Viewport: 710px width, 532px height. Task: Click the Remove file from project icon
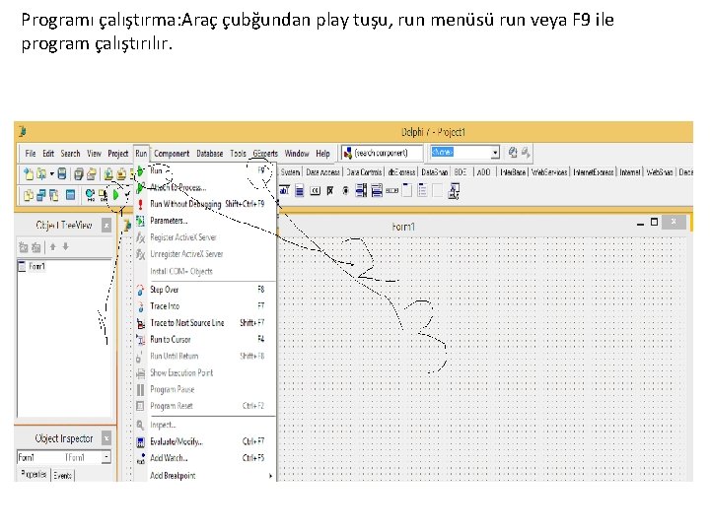click(121, 174)
